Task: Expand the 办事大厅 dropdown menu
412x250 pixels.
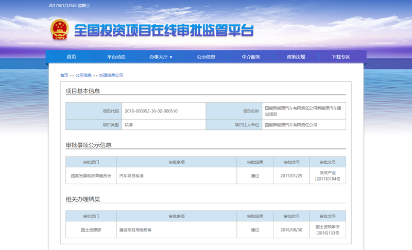Action: tap(161, 57)
